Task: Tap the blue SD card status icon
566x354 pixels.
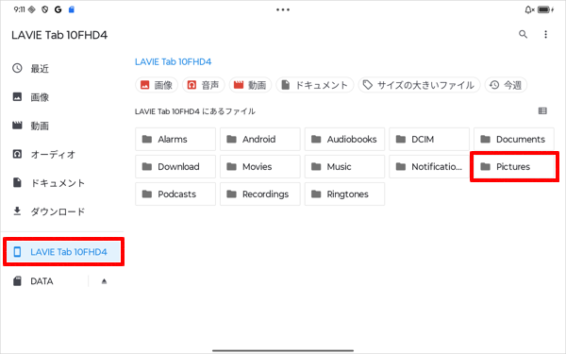Action: 72,9
